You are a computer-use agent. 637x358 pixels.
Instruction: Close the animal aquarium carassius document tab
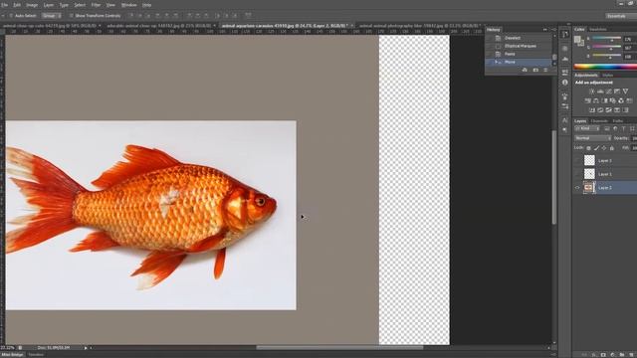pyautogui.click(x=351, y=25)
